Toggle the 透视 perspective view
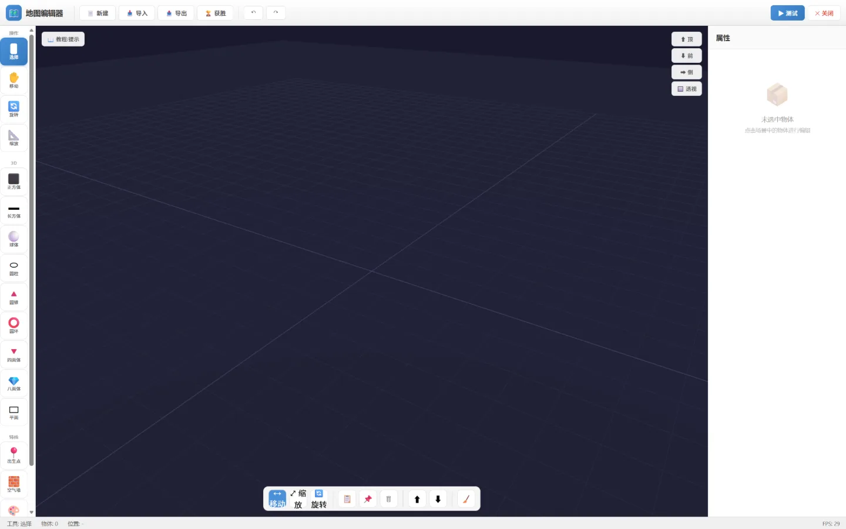846x529 pixels. (x=687, y=89)
